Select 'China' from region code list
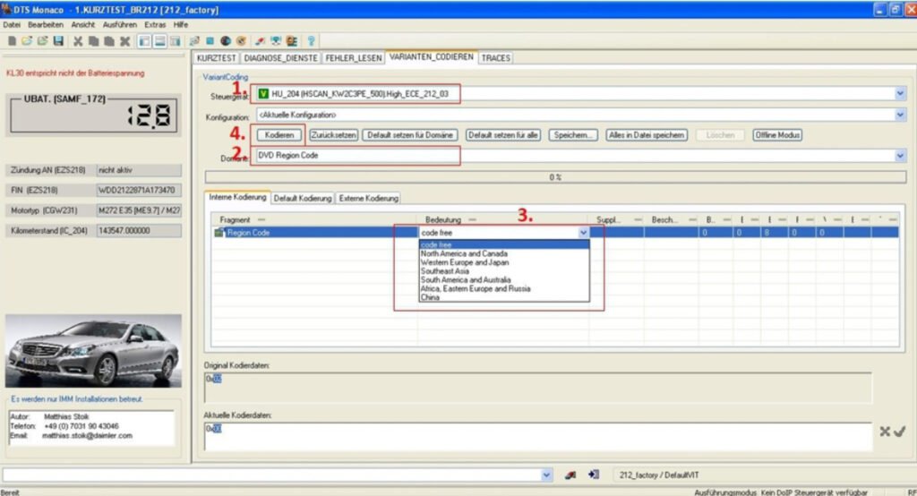 click(430, 297)
